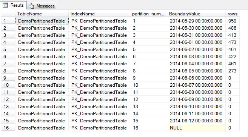Select boundary value 2014-06-10 00:00:00.000
Screen dimensions: 248x137
[x=196, y=107]
